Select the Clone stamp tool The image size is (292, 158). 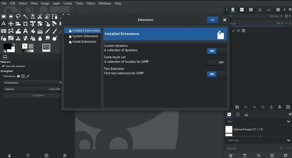click(18, 39)
